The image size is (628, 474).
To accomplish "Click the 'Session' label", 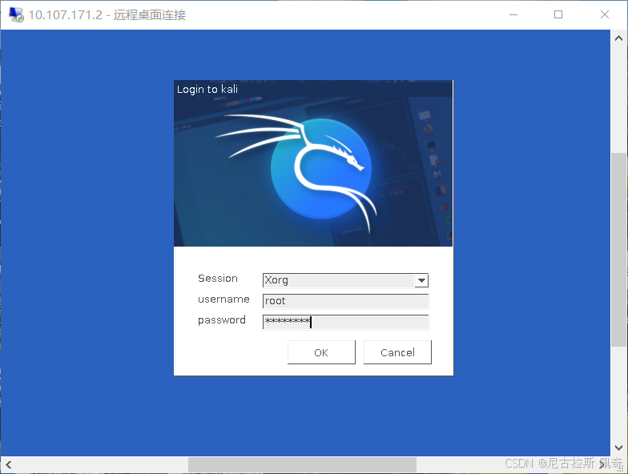I will pyautogui.click(x=218, y=279).
